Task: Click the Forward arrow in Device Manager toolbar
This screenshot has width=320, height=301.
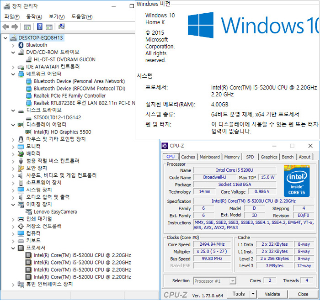Action: (x=15, y=26)
